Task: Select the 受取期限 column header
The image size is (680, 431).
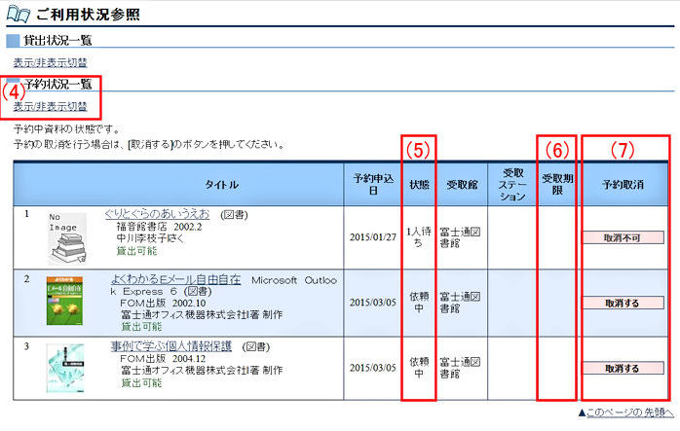Action: [x=555, y=183]
